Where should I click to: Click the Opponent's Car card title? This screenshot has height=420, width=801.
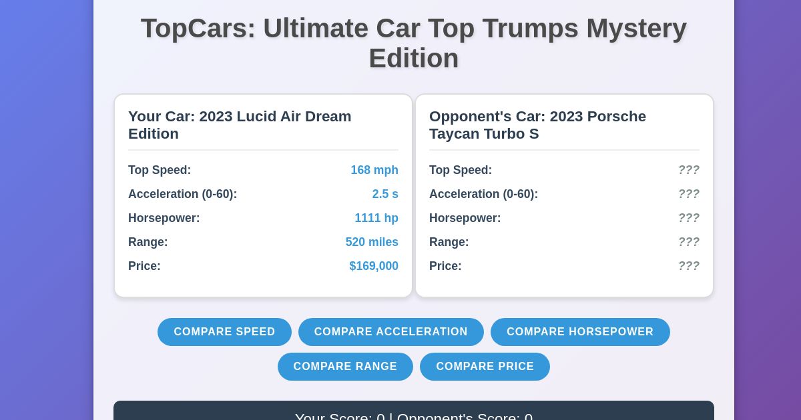537,125
